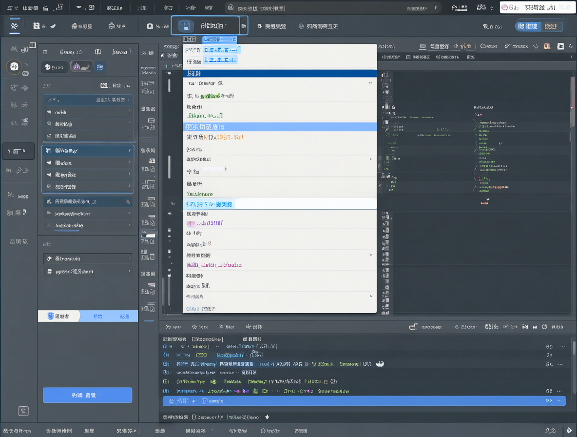Select the dark boxed item in the left sidebar
Image resolution: width=577 pixels, height=437 pixels.
click(x=18, y=151)
